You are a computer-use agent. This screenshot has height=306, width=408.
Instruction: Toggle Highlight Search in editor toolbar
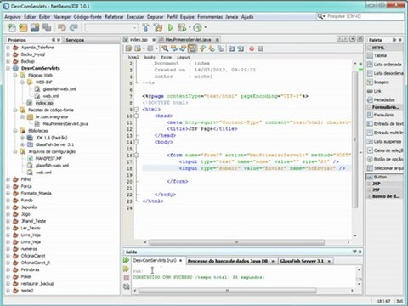(x=192, y=48)
